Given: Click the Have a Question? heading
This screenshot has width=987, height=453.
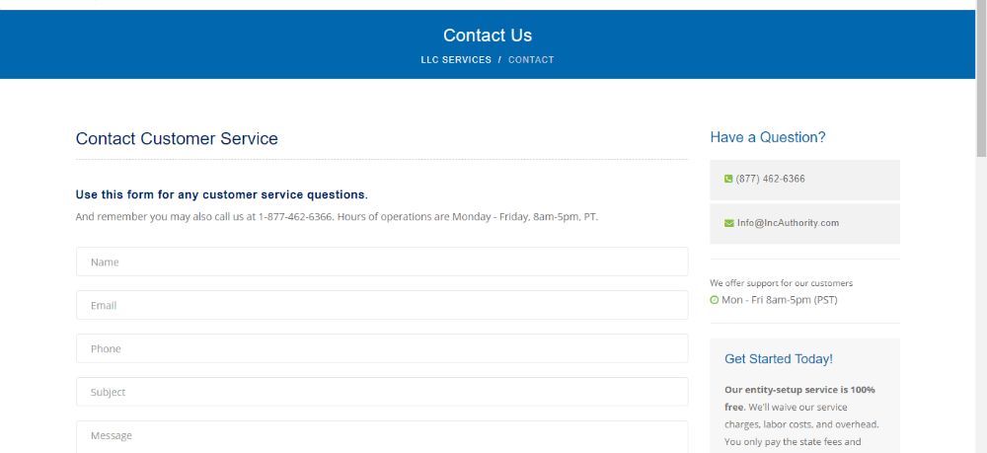Looking at the screenshot, I should coord(767,137).
